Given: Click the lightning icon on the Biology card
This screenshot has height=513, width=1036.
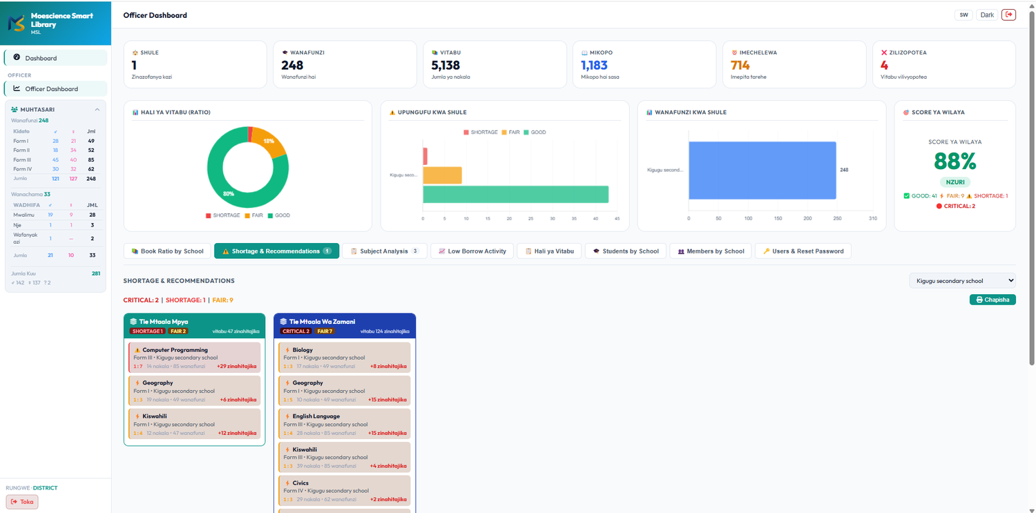Looking at the screenshot, I should pyautogui.click(x=287, y=350).
